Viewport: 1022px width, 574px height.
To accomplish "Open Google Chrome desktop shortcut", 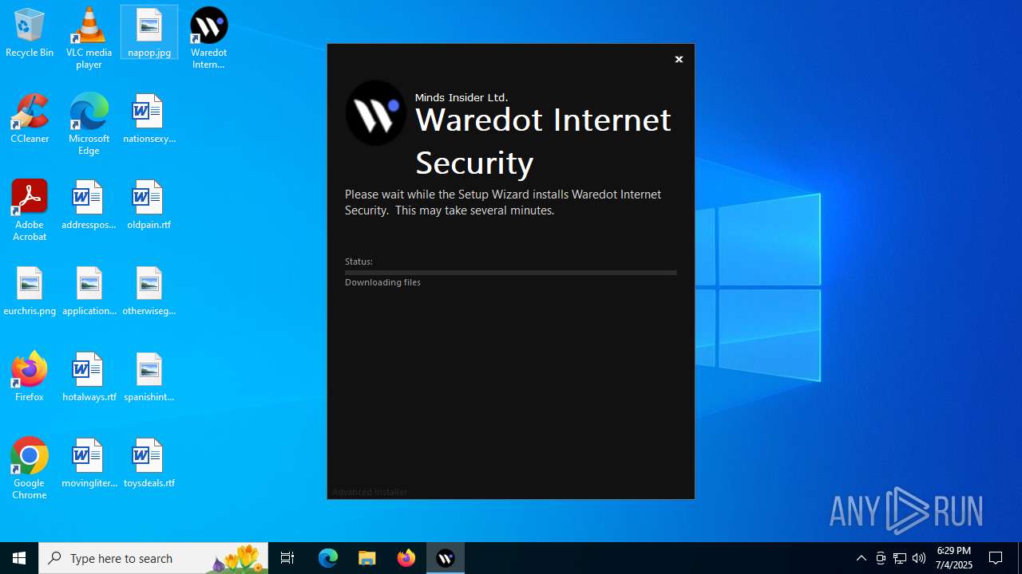I will [30, 469].
